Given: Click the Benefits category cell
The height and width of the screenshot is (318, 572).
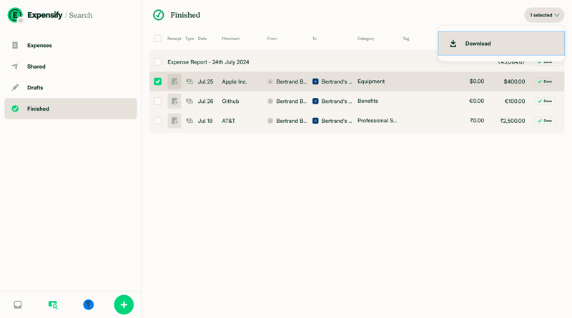Looking at the screenshot, I should pyautogui.click(x=368, y=101).
